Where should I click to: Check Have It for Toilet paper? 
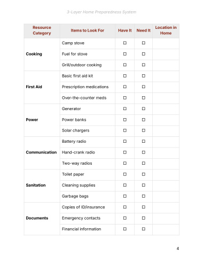click(125, 174)
